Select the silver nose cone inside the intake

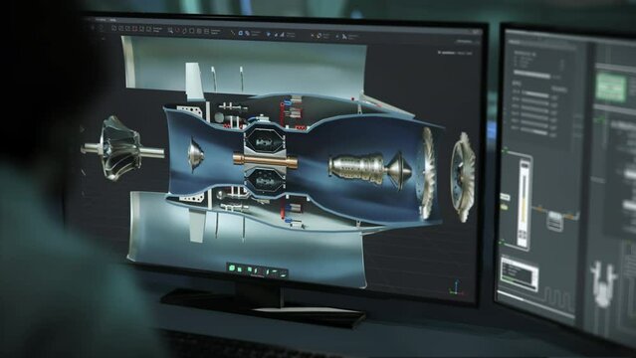[195, 154]
